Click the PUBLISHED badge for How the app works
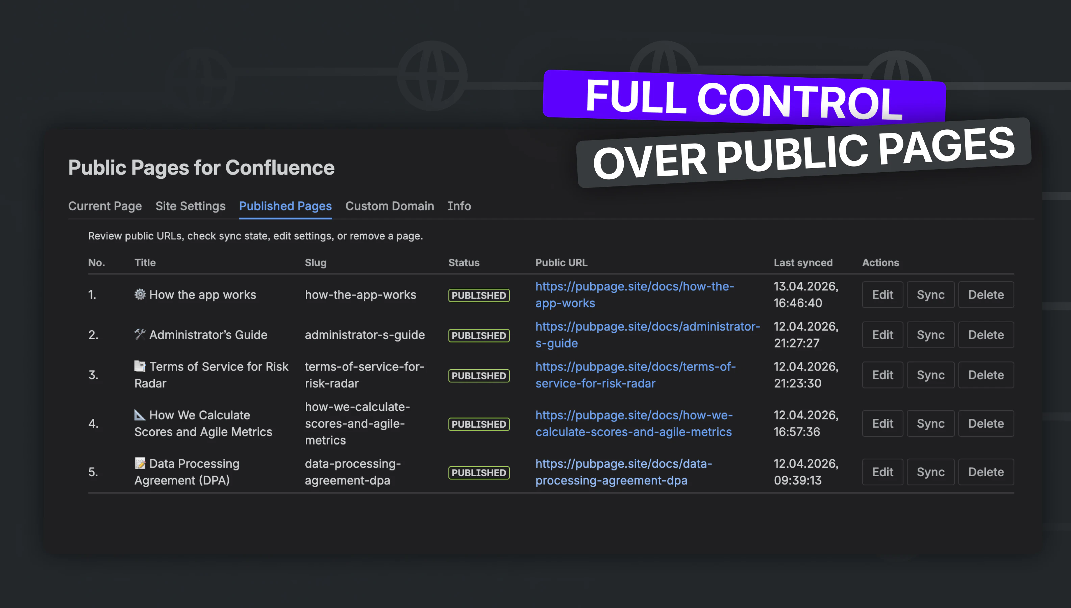The height and width of the screenshot is (608, 1071). [478, 295]
